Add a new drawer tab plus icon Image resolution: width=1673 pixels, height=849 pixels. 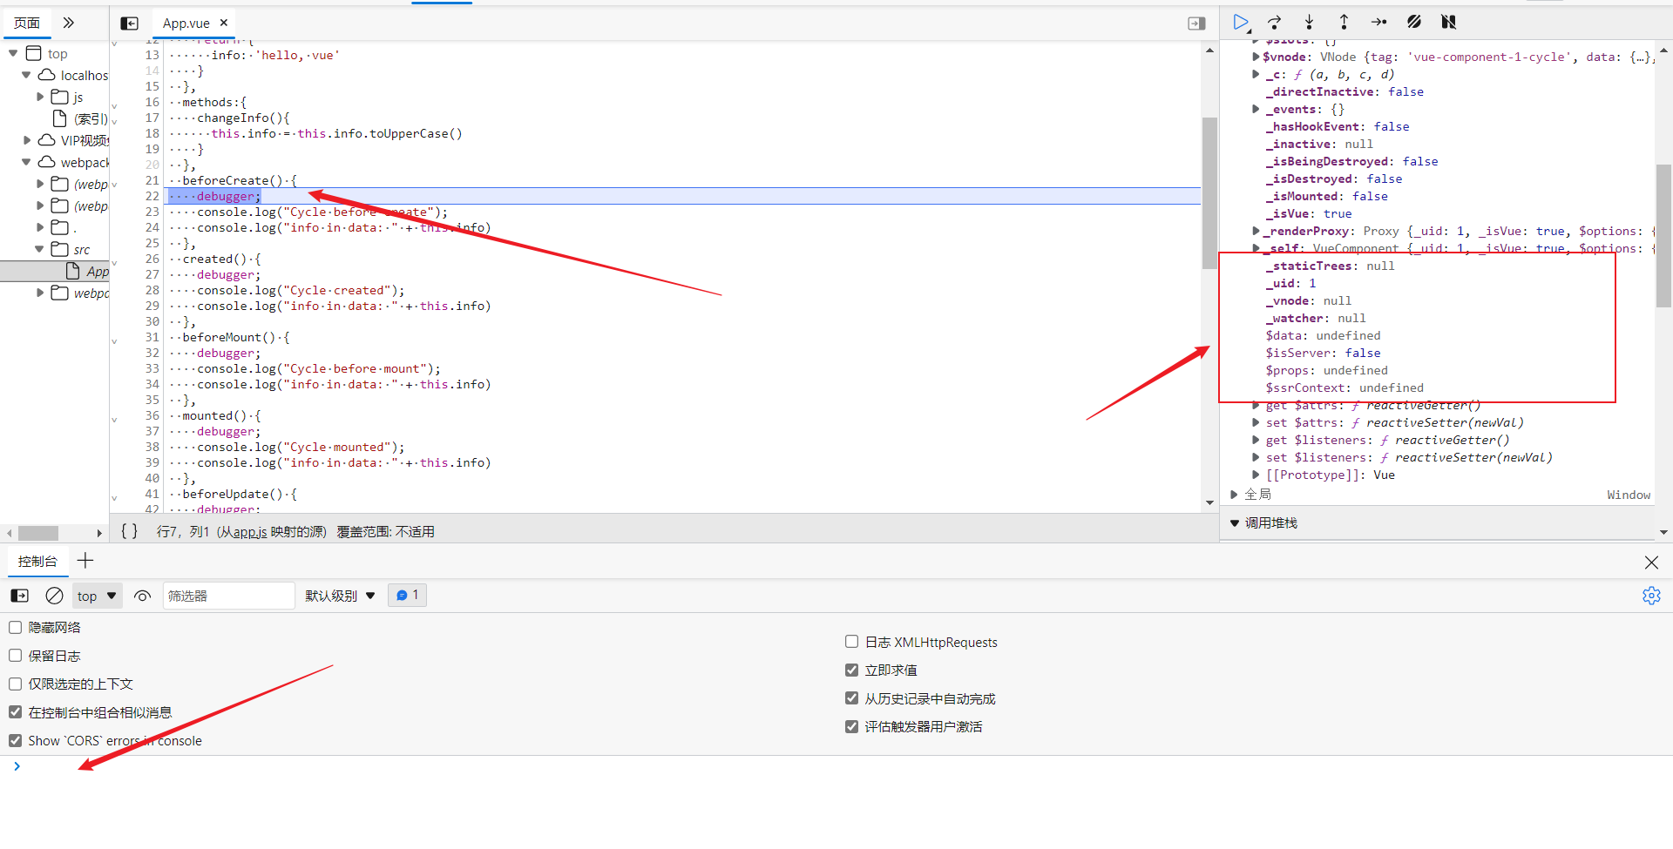85,561
